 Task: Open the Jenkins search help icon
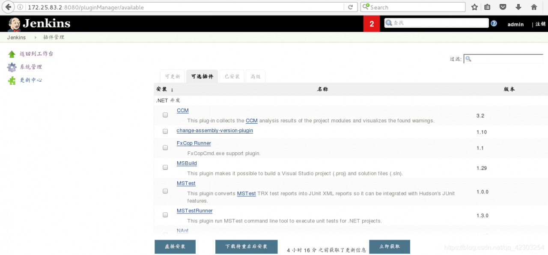tap(494, 24)
